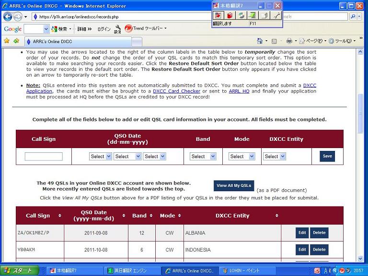This screenshot has height=276, width=368.
Task: Click the scrollbar up arrow
Action: tap(360, 52)
